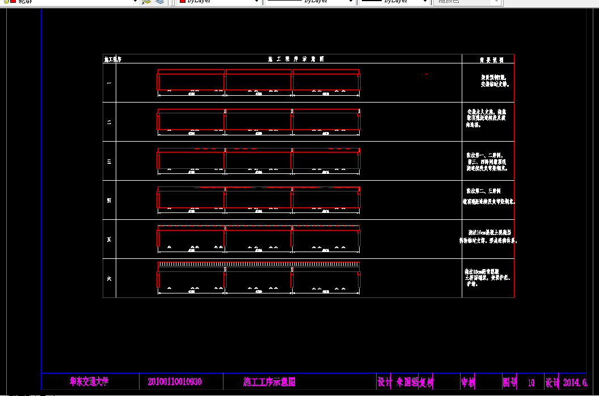Select row label 一 in the table

click(x=109, y=83)
